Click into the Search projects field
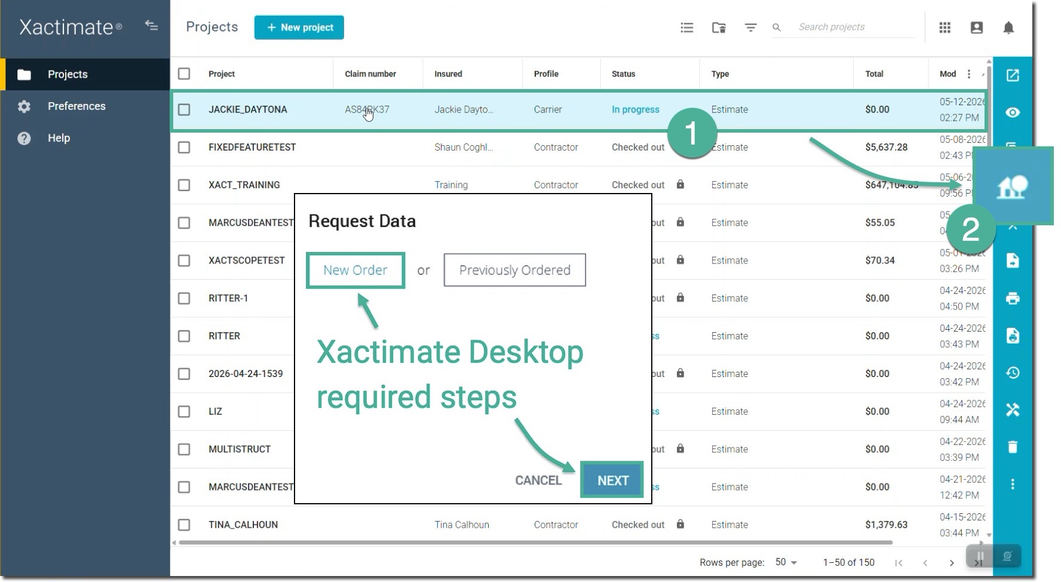The image size is (1061, 582). pos(855,27)
